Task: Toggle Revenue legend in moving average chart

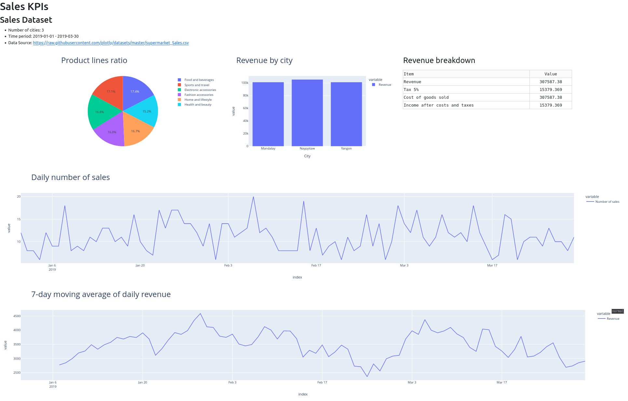Action: tap(609, 319)
